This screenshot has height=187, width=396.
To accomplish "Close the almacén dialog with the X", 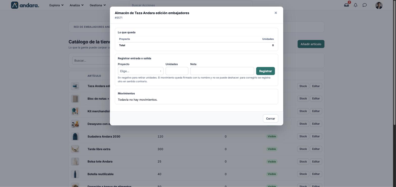I will [x=276, y=13].
